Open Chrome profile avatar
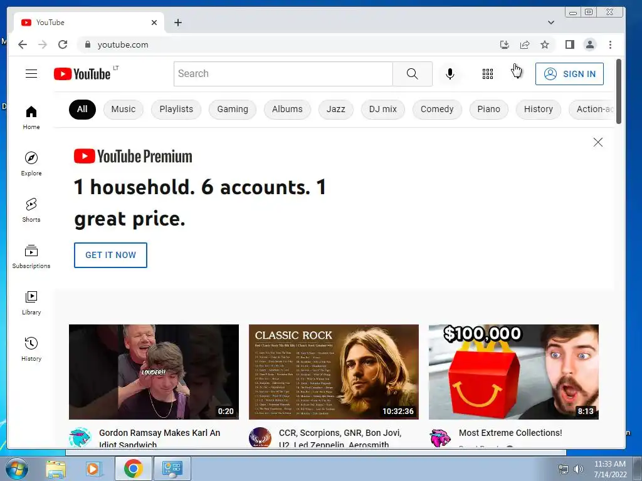 point(590,44)
